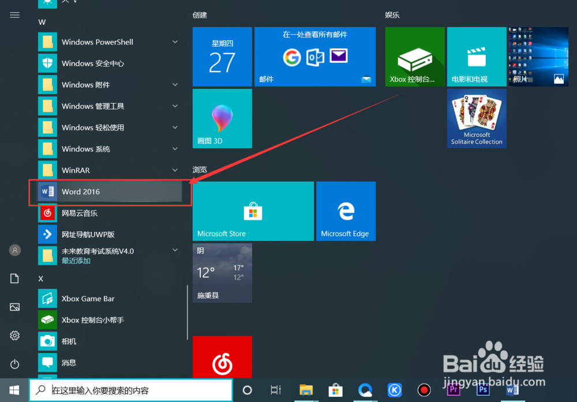Switch to Word on the taskbar
The height and width of the screenshot is (402, 577).
pos(512,390)
